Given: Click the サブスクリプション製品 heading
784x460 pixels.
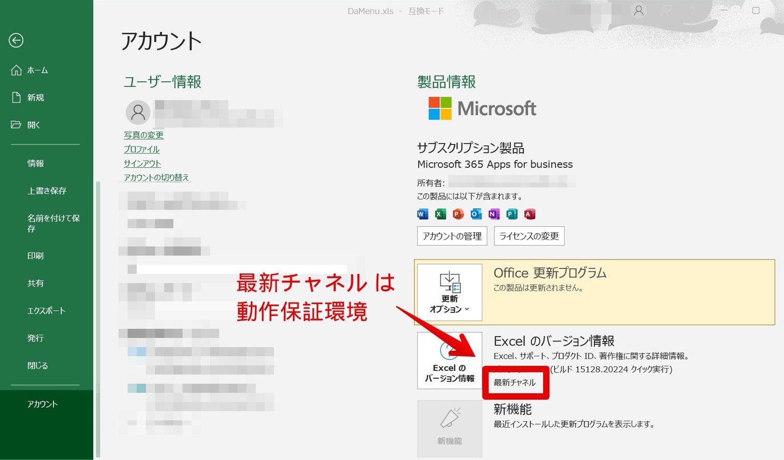Looking at the screenshot, I should pyautogui.click(x=471, y=148).
